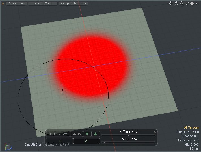Screen dimensions: 201x152
Task: Open viewport settings gear icon
Action: coord(192,3)
